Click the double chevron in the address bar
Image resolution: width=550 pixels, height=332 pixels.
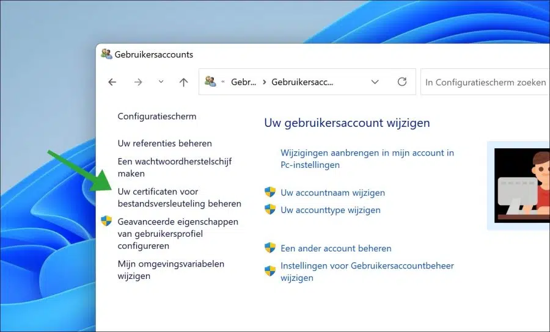tap(223, 82)
